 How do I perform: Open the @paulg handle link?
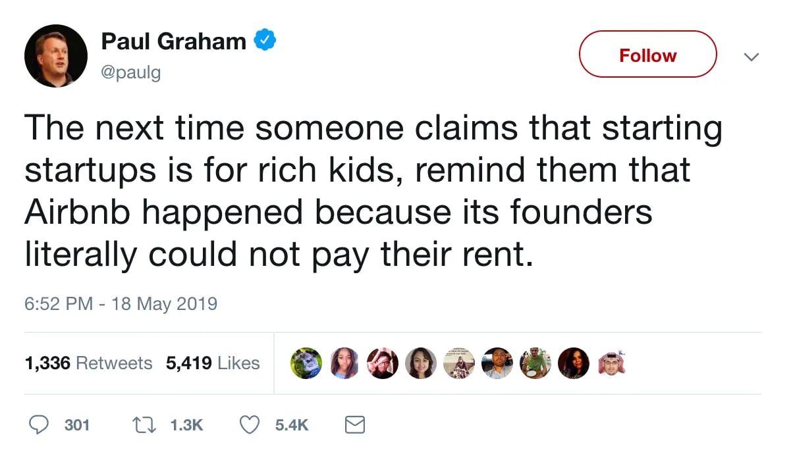[130, 72]
